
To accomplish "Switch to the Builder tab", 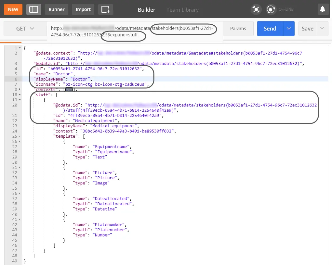I will pyautogui.click(x=147, y=10).
